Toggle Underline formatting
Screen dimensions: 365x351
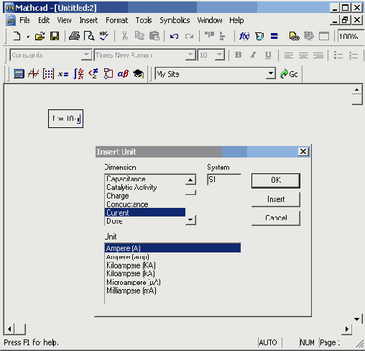point(268,55)
